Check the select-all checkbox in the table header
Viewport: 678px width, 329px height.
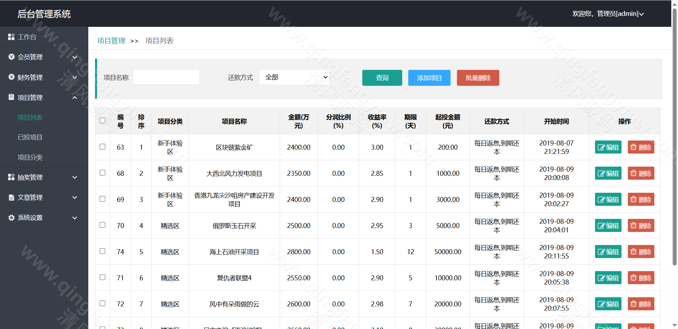coord(102,120)
